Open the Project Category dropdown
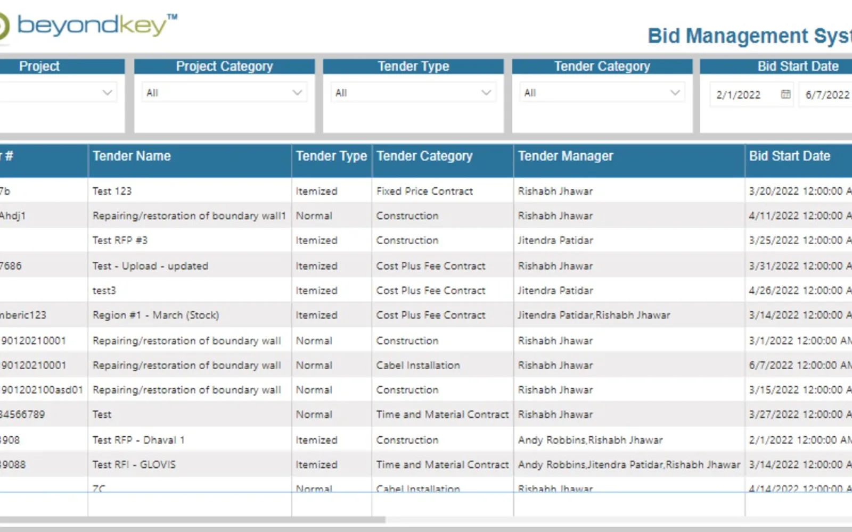The height and width of the screenshot is (532, 852). point(224,93)
